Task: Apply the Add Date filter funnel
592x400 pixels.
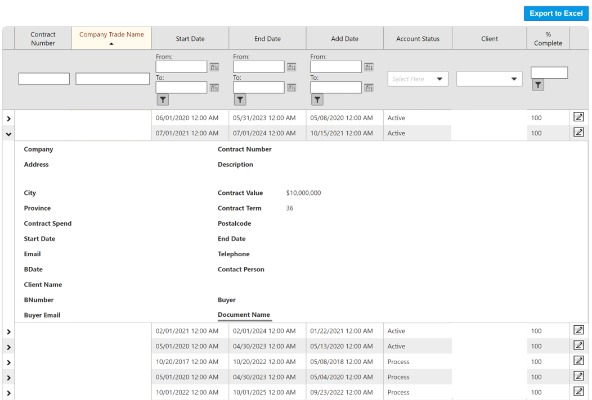Action: click(317, 99)
